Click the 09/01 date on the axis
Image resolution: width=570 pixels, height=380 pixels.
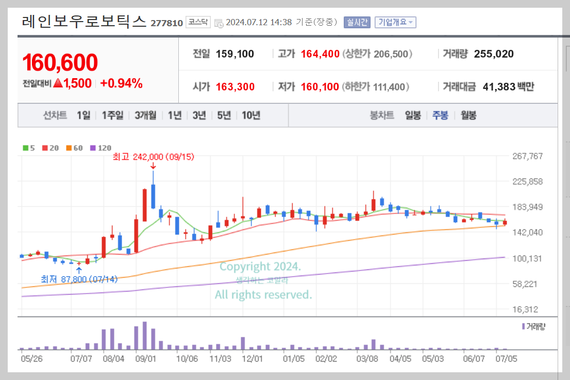point(146,358)
